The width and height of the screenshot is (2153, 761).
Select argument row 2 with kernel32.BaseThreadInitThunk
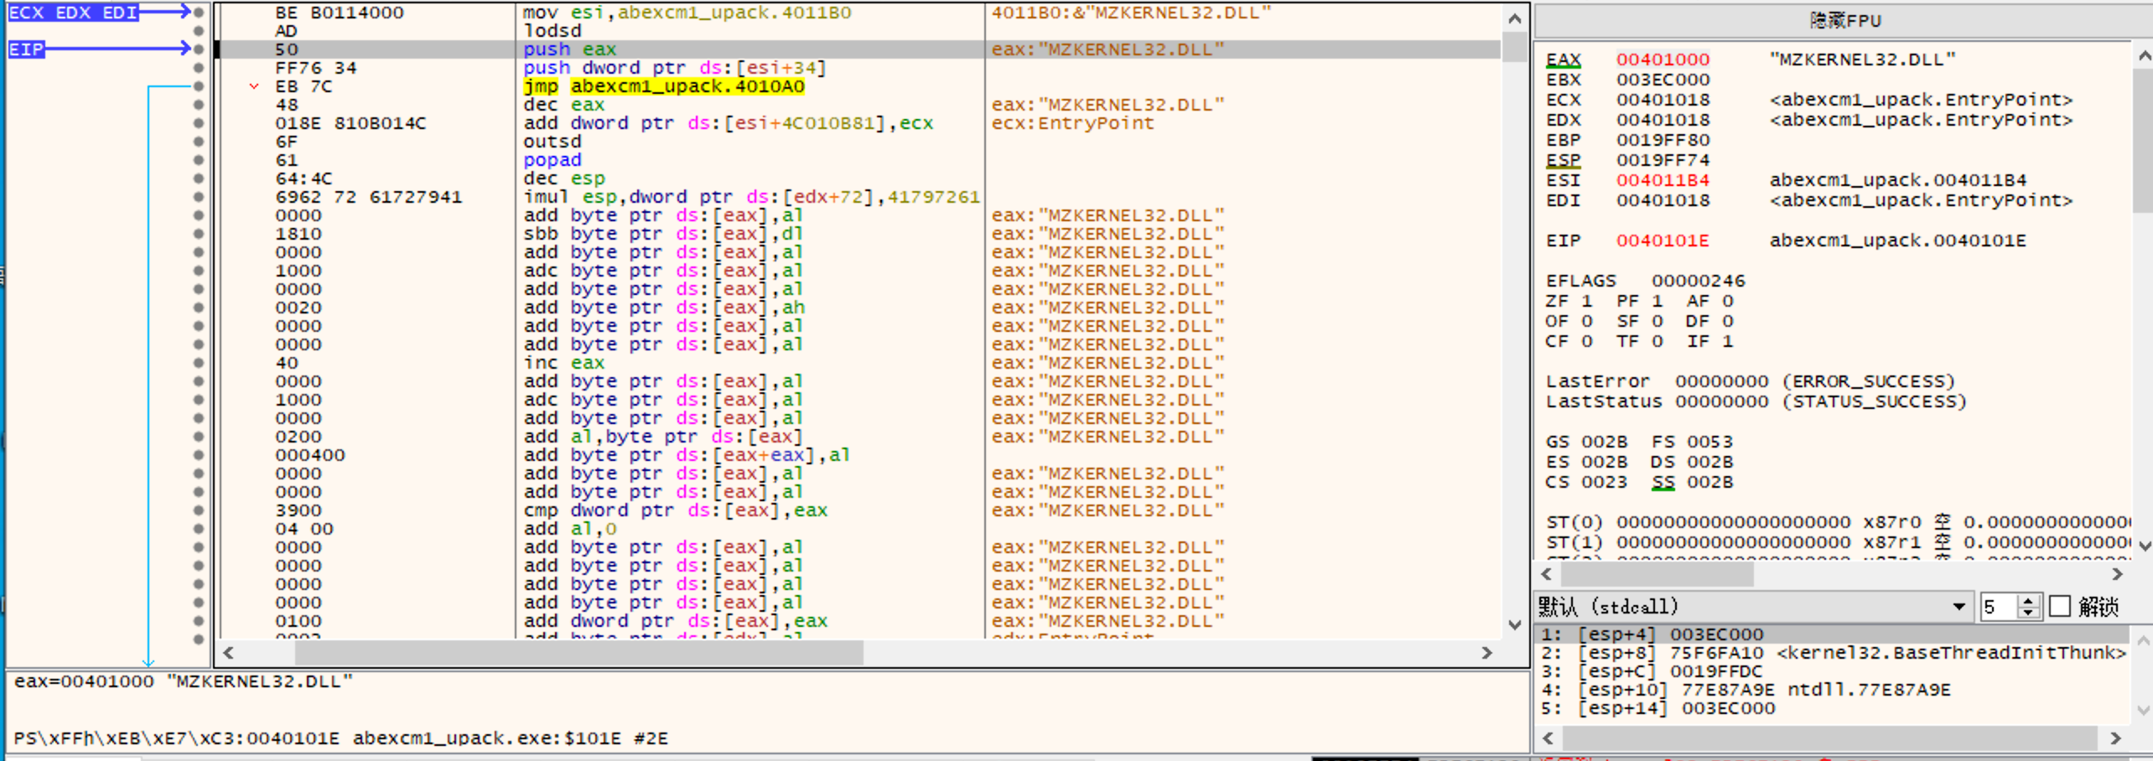pyautogui.click(x=1834, y=653)
